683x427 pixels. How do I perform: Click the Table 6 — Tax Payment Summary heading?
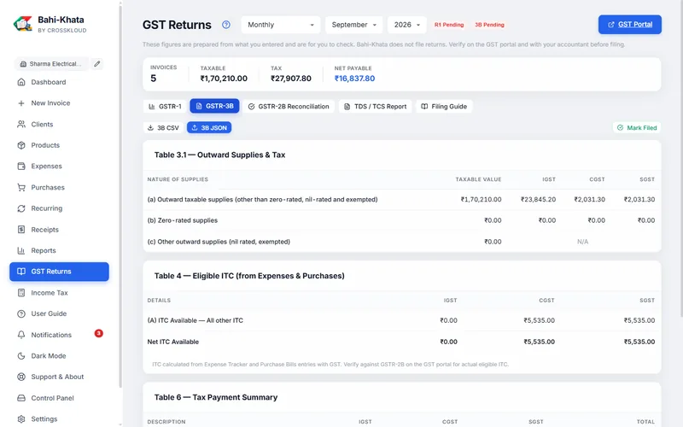pos(216,397)
